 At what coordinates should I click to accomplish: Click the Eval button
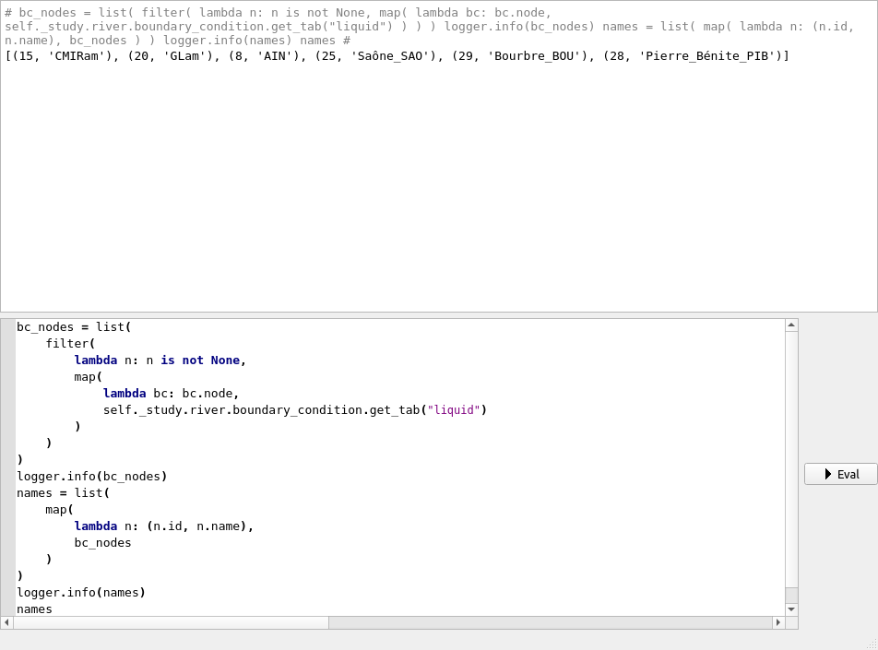click(x=839, y=474)
